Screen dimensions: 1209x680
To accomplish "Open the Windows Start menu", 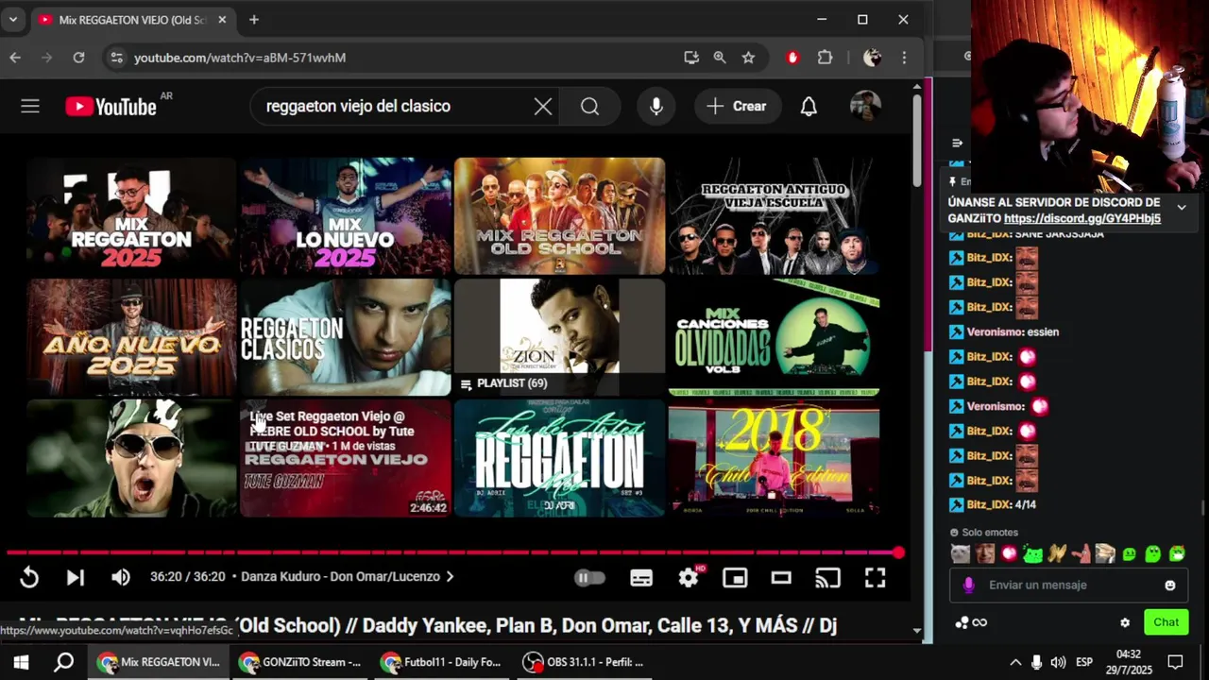I will click(x=21, y=662).
